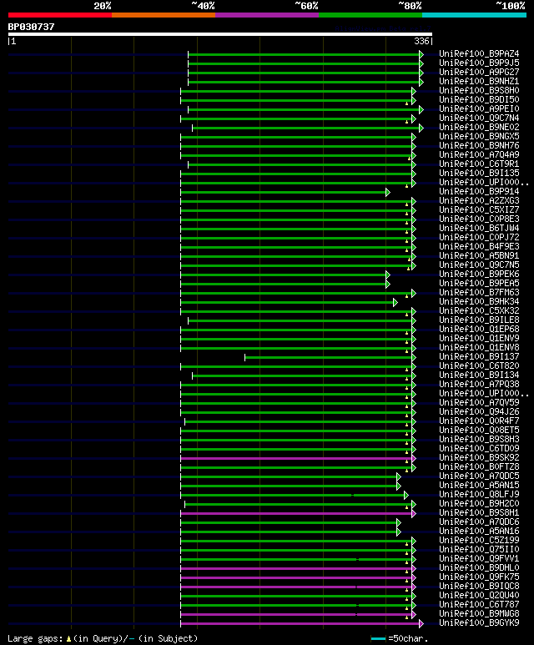Click UniRef100_B9P914 hit label
Viewport: 534px width, 645px height.
pyautogui.click(x=479, y=192)
